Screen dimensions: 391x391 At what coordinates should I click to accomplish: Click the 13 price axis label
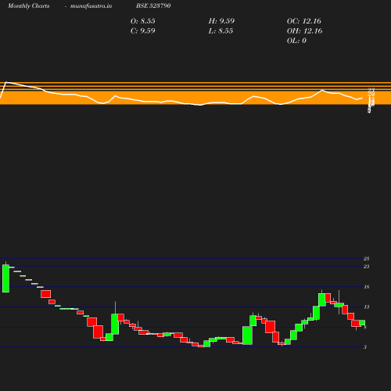[366, 307]
